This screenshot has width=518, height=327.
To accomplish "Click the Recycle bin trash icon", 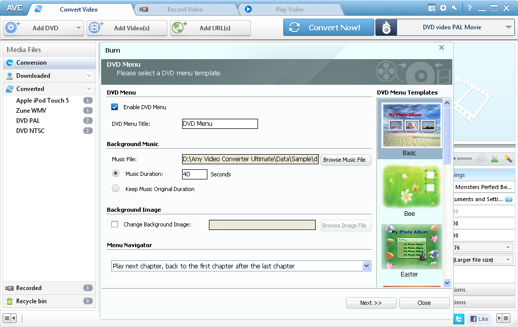I will 10,301.
